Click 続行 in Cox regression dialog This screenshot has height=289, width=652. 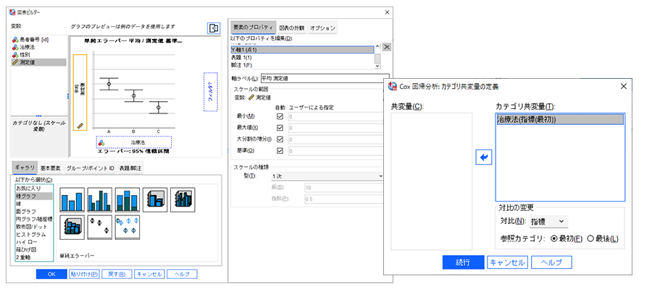pos(463,262)
